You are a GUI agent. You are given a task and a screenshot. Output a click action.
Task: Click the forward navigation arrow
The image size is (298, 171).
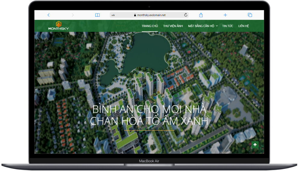pyautogui.click(x=73, y=15)
